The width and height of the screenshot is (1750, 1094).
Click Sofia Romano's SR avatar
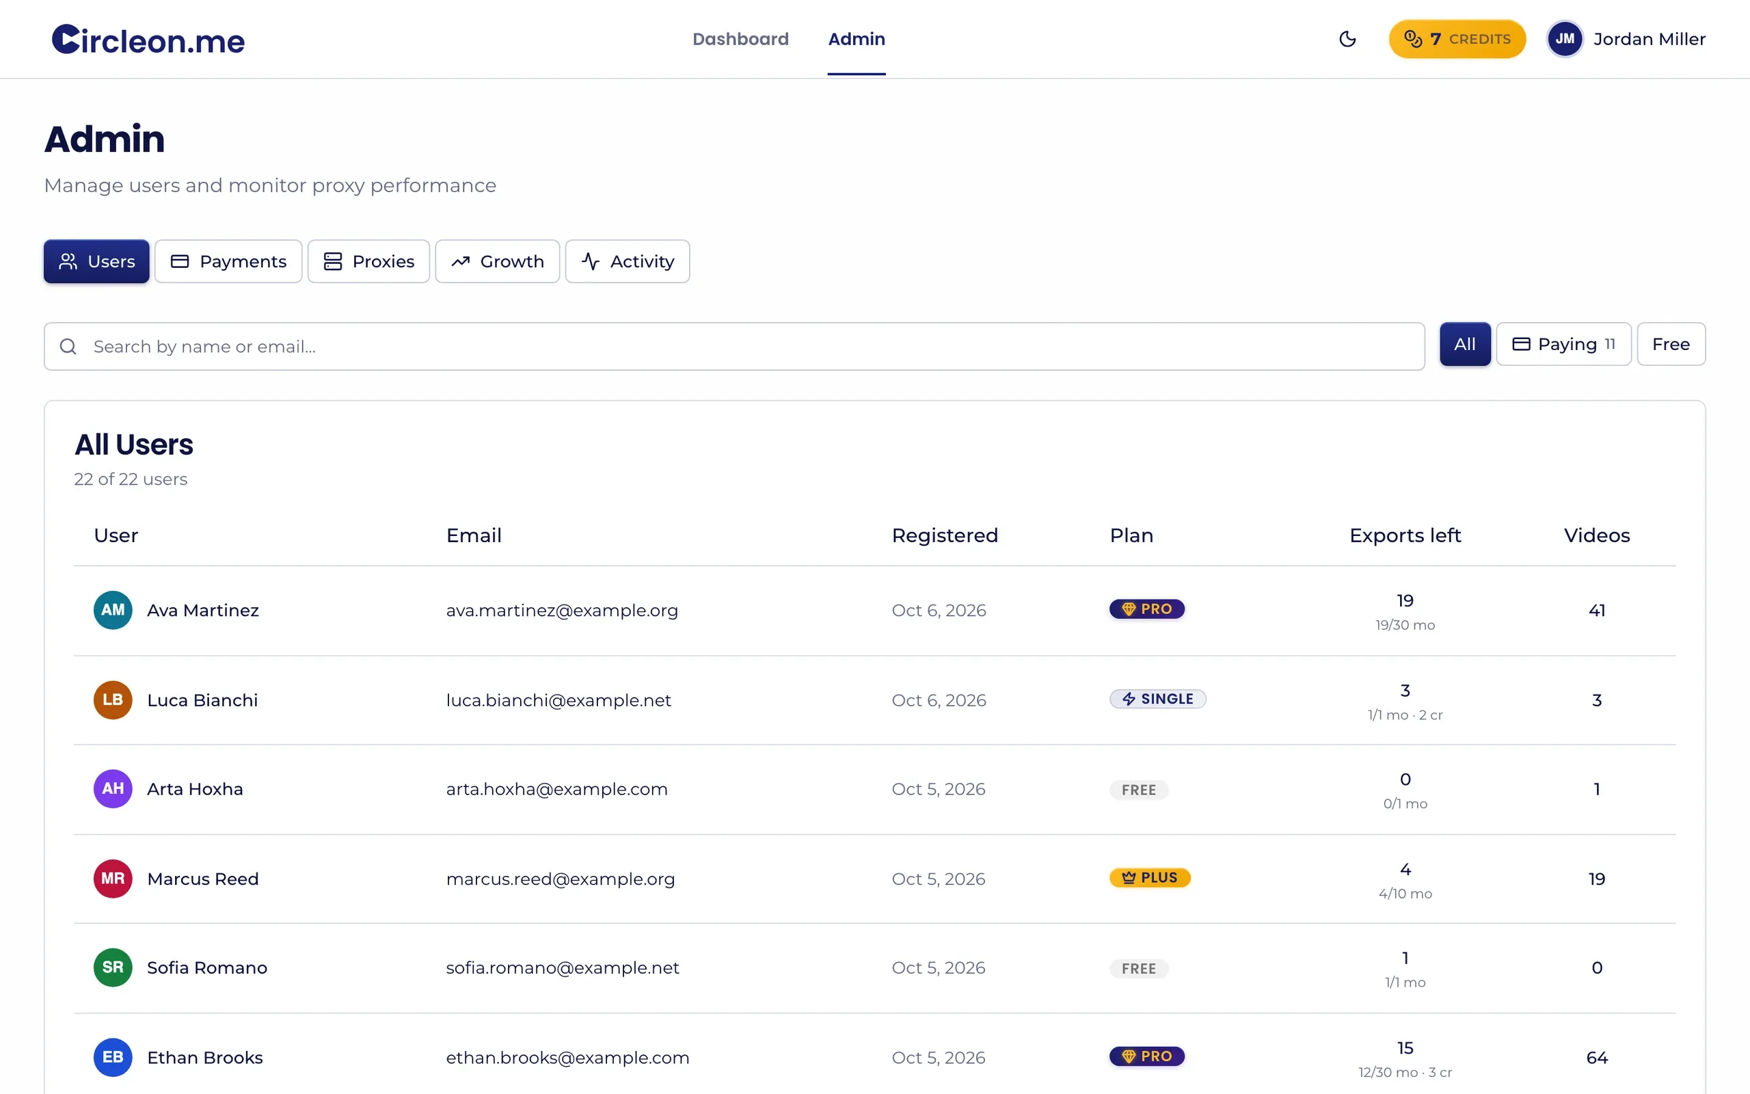pyautogui.click(x=113, y=968)
